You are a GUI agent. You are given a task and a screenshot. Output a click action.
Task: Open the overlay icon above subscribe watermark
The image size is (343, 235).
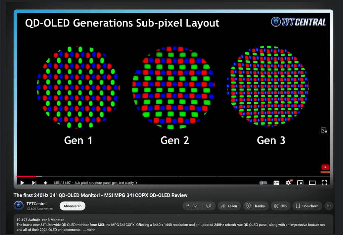[x=324, y=130]
